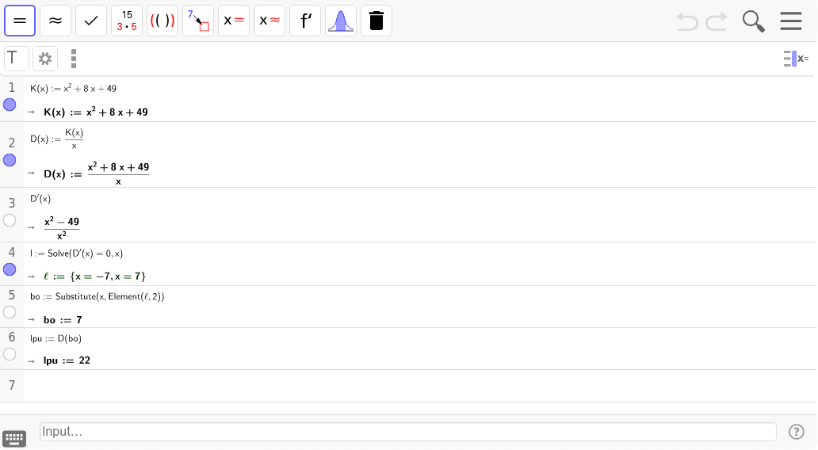Toggle visibility of row 2 D(x)
Screen dimensions: 818x450
point(10,160)
